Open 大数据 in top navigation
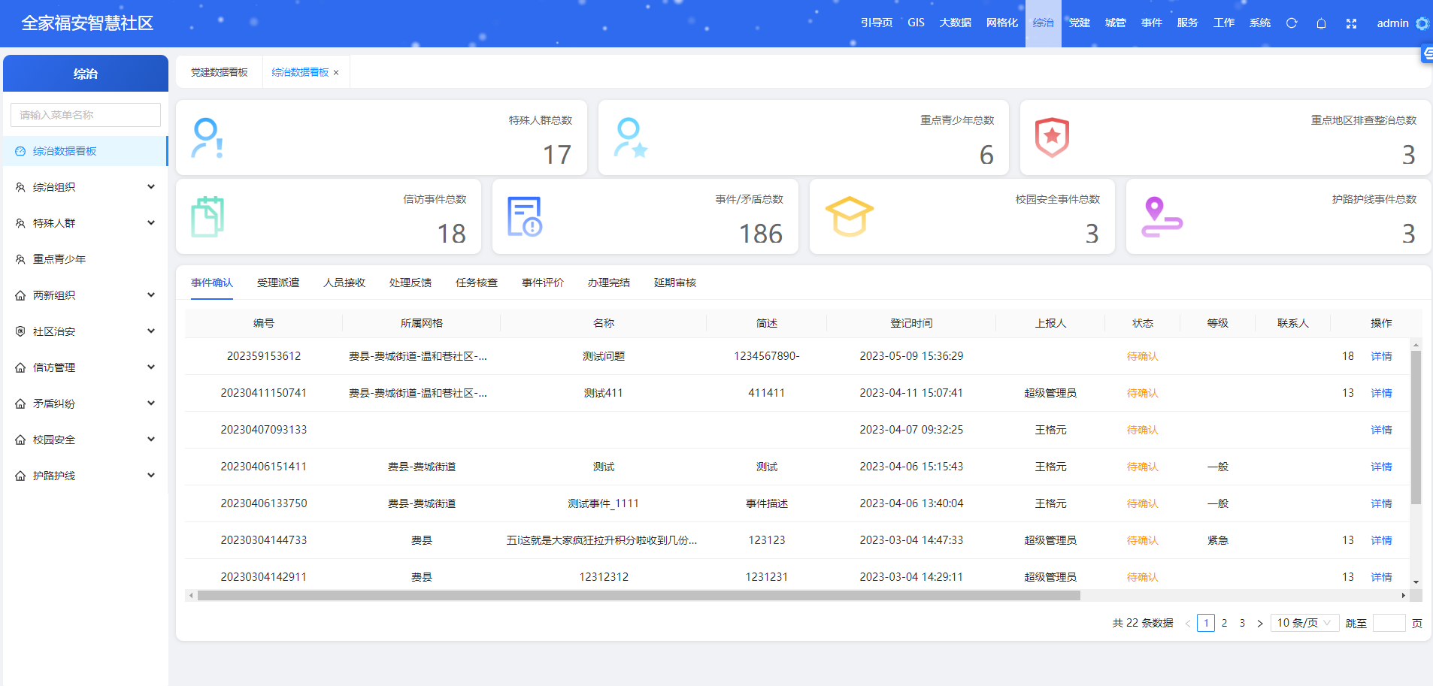The image size is (1433, 686). [956, 23]
